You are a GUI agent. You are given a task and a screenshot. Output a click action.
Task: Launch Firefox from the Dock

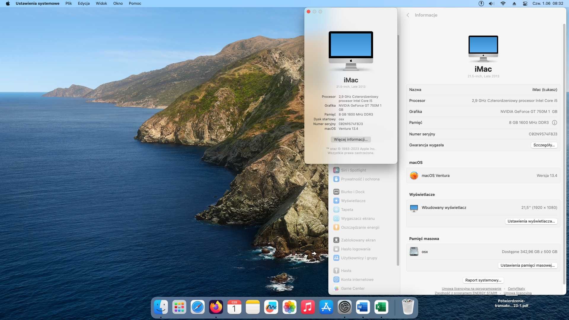216,307
